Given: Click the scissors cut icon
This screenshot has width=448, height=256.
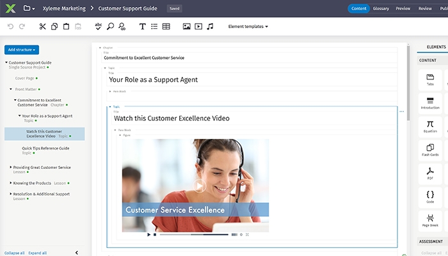Looking at the screenshot, I should [42, 26].
